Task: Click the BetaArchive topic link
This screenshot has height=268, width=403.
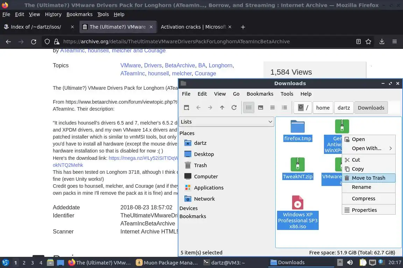Action: 180,66
